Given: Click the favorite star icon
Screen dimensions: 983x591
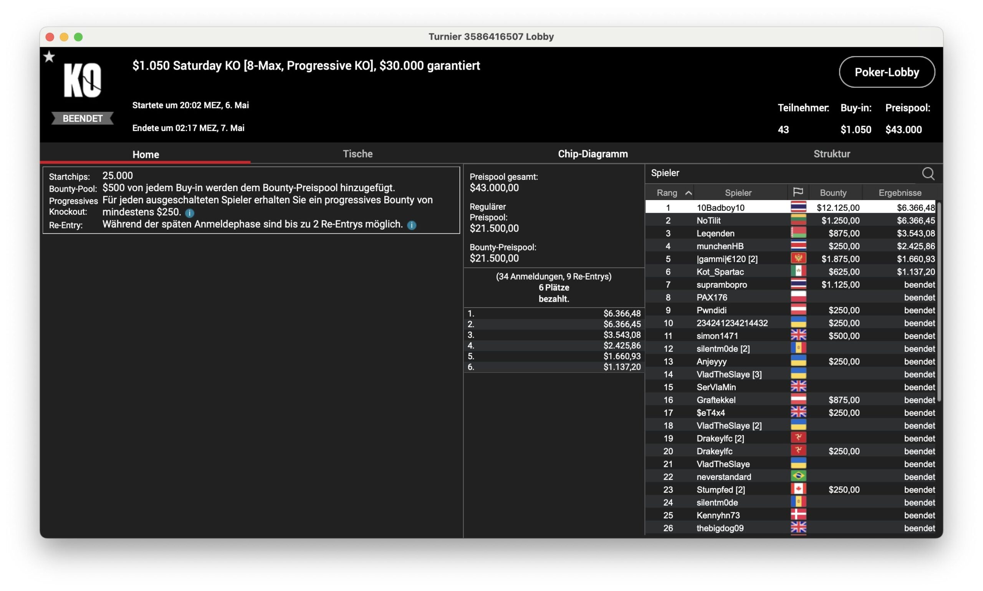Looking at the screenshot, I should tap(49, 56).
